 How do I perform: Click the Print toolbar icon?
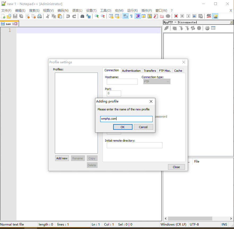pyautogui.click(x=39, y=16)
